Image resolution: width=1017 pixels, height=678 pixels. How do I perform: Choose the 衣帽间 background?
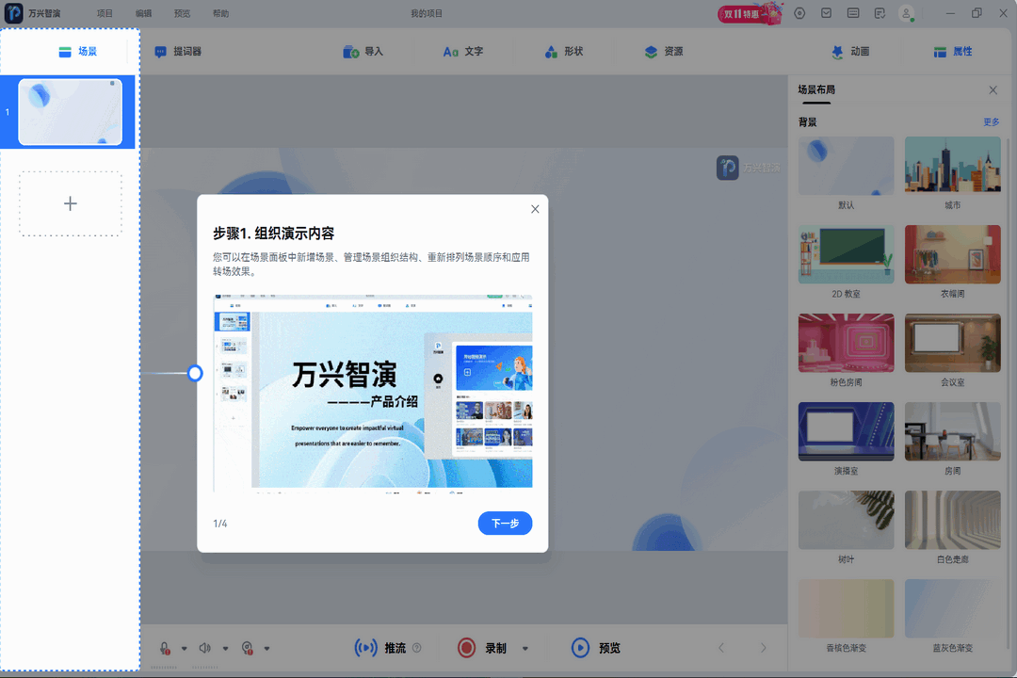[x=953, y=254]
